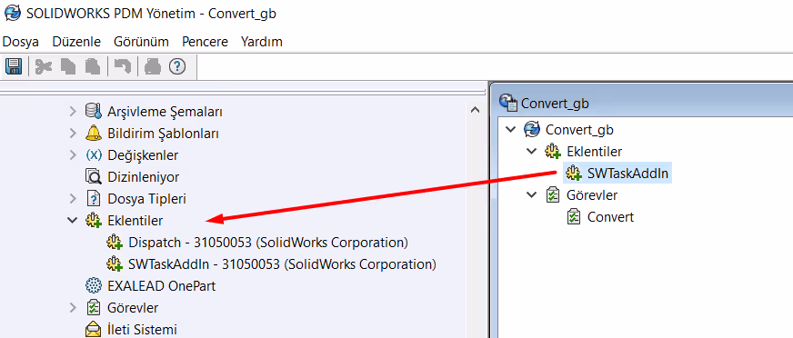Click Eklentiler gear icon in Convert_gb window
Viewport: 793px width, 338px height.
point(553,151)
